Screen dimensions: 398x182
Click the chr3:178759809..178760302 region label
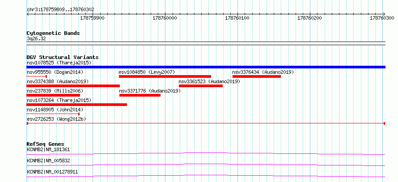pyautogui.click(x=60, y=9)
